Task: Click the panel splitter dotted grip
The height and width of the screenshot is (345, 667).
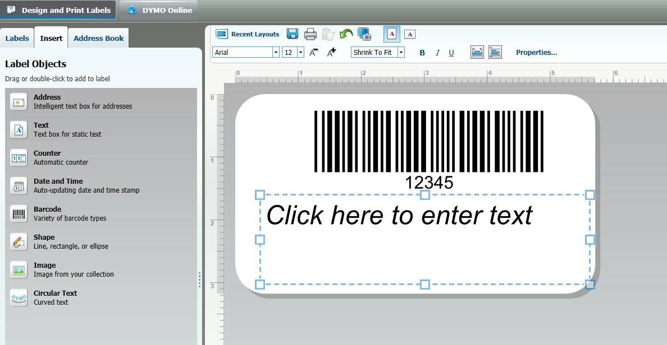Action: click(199, 279)
